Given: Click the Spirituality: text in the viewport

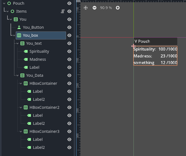Looking at the screenshot, I should [x=145, y=49].
